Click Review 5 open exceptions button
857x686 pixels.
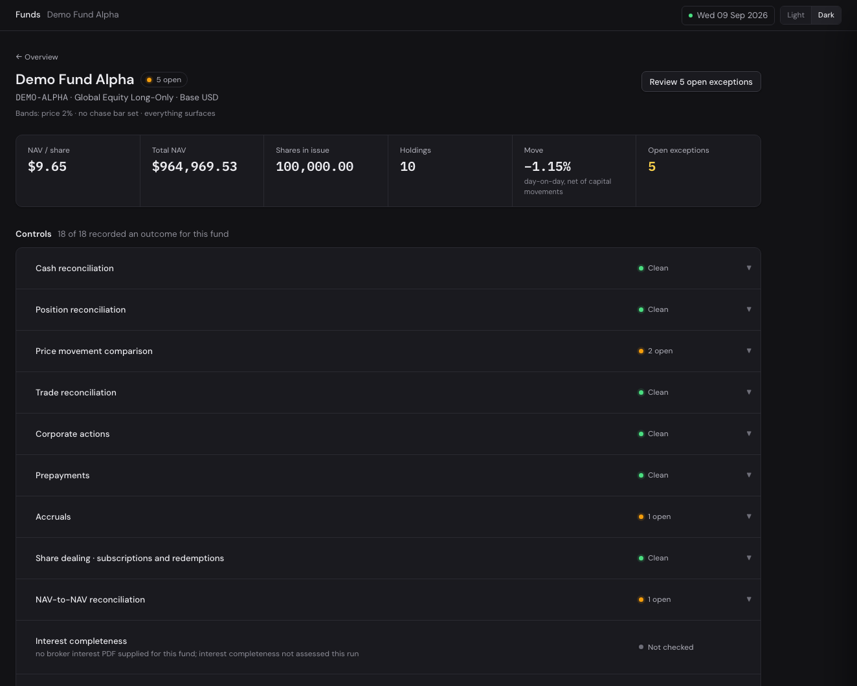(701, 82)
